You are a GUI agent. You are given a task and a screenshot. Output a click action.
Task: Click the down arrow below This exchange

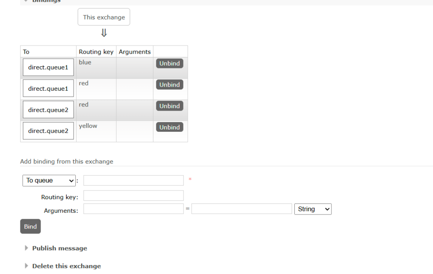coord(104,33)
